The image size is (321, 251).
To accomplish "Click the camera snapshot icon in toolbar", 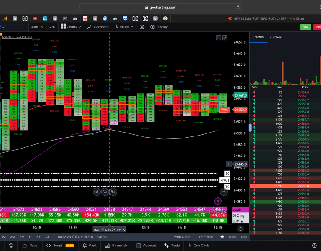I will click(142, 27).
